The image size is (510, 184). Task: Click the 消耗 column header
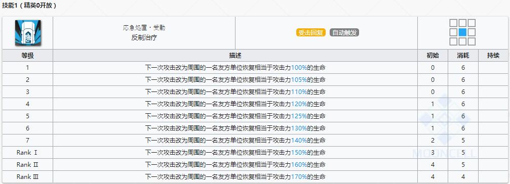tap(463, 56)
